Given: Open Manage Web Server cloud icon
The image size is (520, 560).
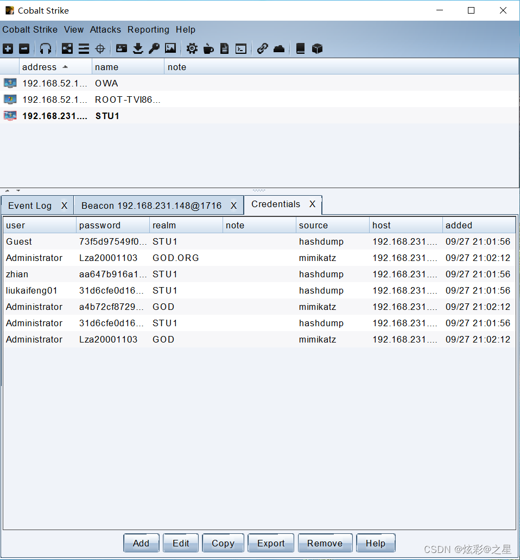Looking at the screenshot, I should pos(279,48).
